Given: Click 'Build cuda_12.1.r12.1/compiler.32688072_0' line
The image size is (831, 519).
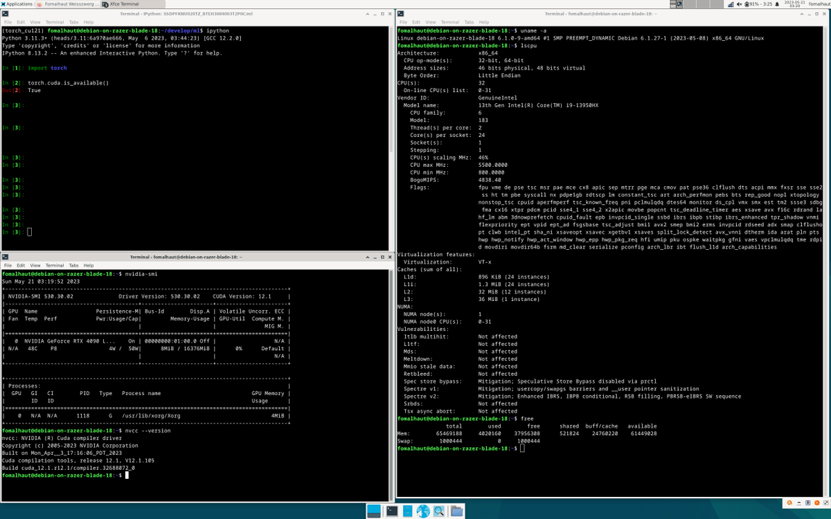Looking at the screenshot, I should click(x=69, y=468).
